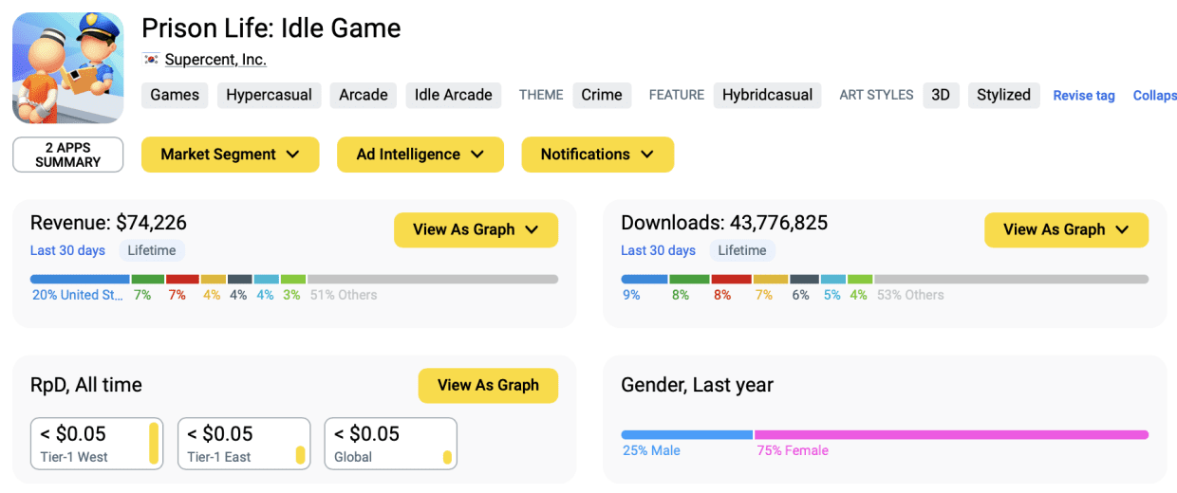Click the Revise tag link

[x=1084, y=96]
